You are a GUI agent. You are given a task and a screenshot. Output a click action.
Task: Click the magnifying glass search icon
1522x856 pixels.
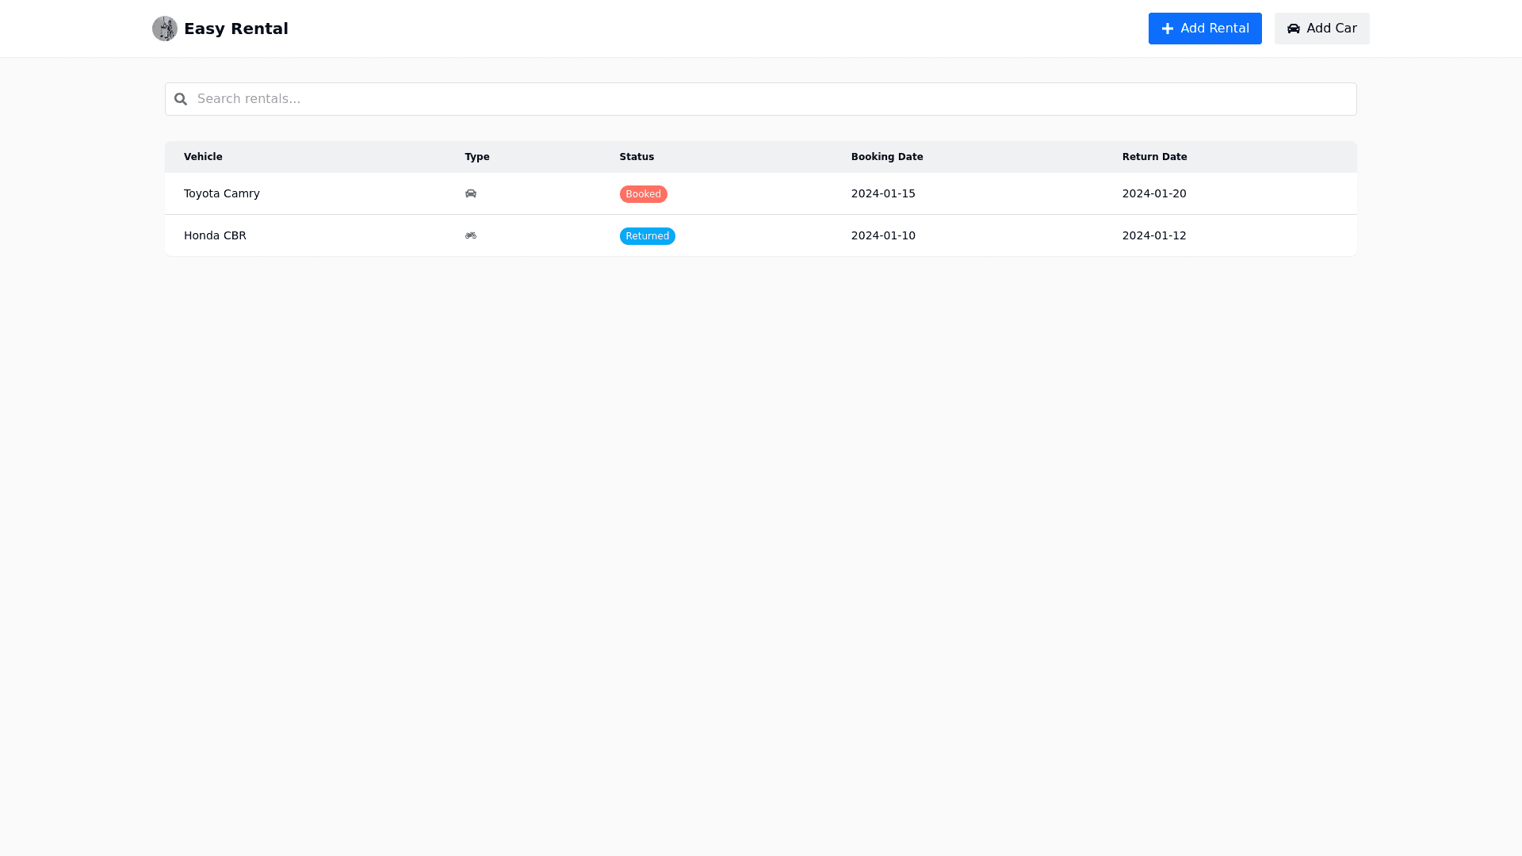[x=181, y=99]
